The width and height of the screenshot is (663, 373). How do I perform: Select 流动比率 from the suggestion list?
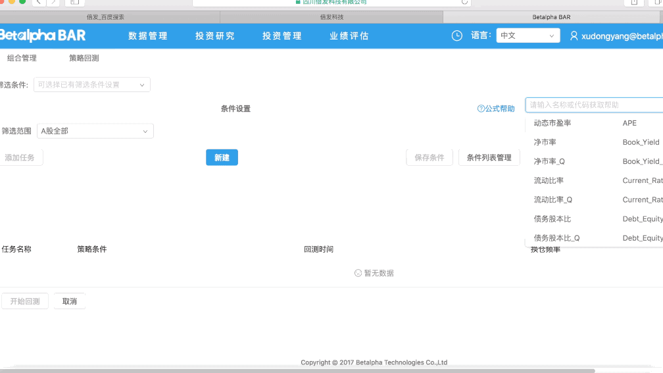click(x=549, y=180)
